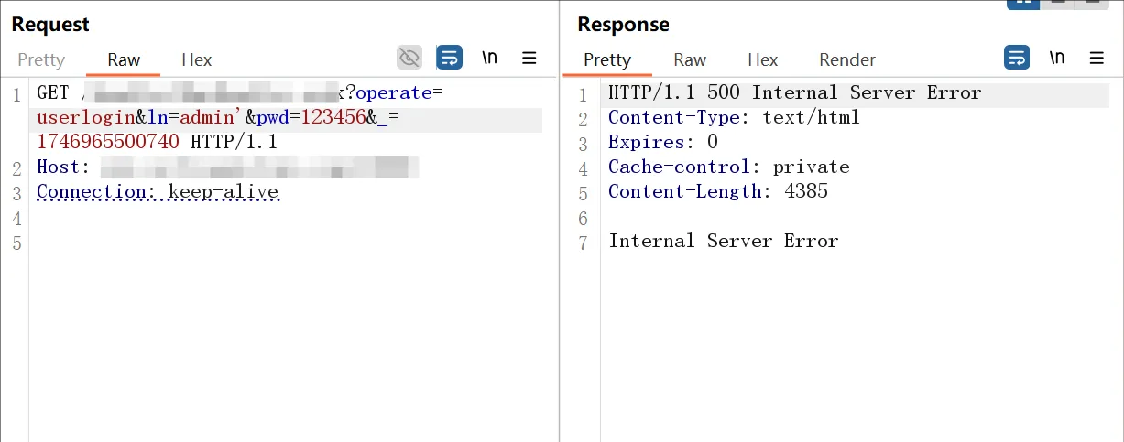The height and width of the screenshot is (442, 1124).
Task: Click the 'Cache-control: private' header line
Action: [729, 167]
